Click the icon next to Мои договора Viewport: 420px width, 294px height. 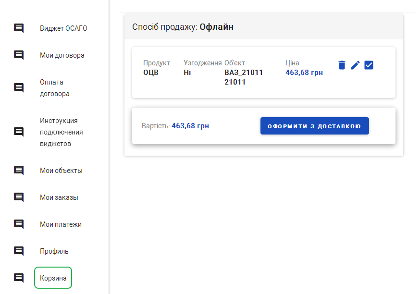coord(19,55)
